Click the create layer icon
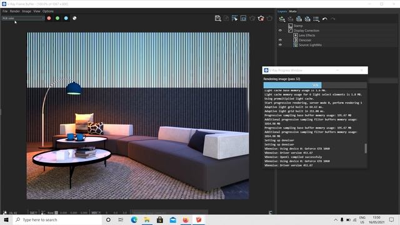 [x=282, y=19]
